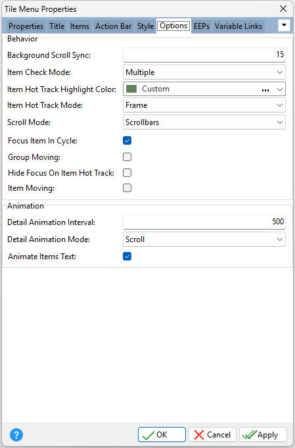
Task: Switch to the Title tab
Action: point(57,26)
